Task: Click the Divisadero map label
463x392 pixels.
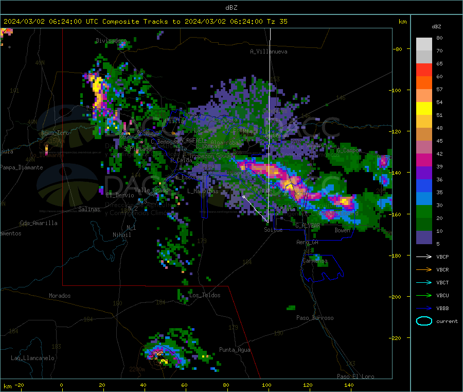Action: pos(111,41)
